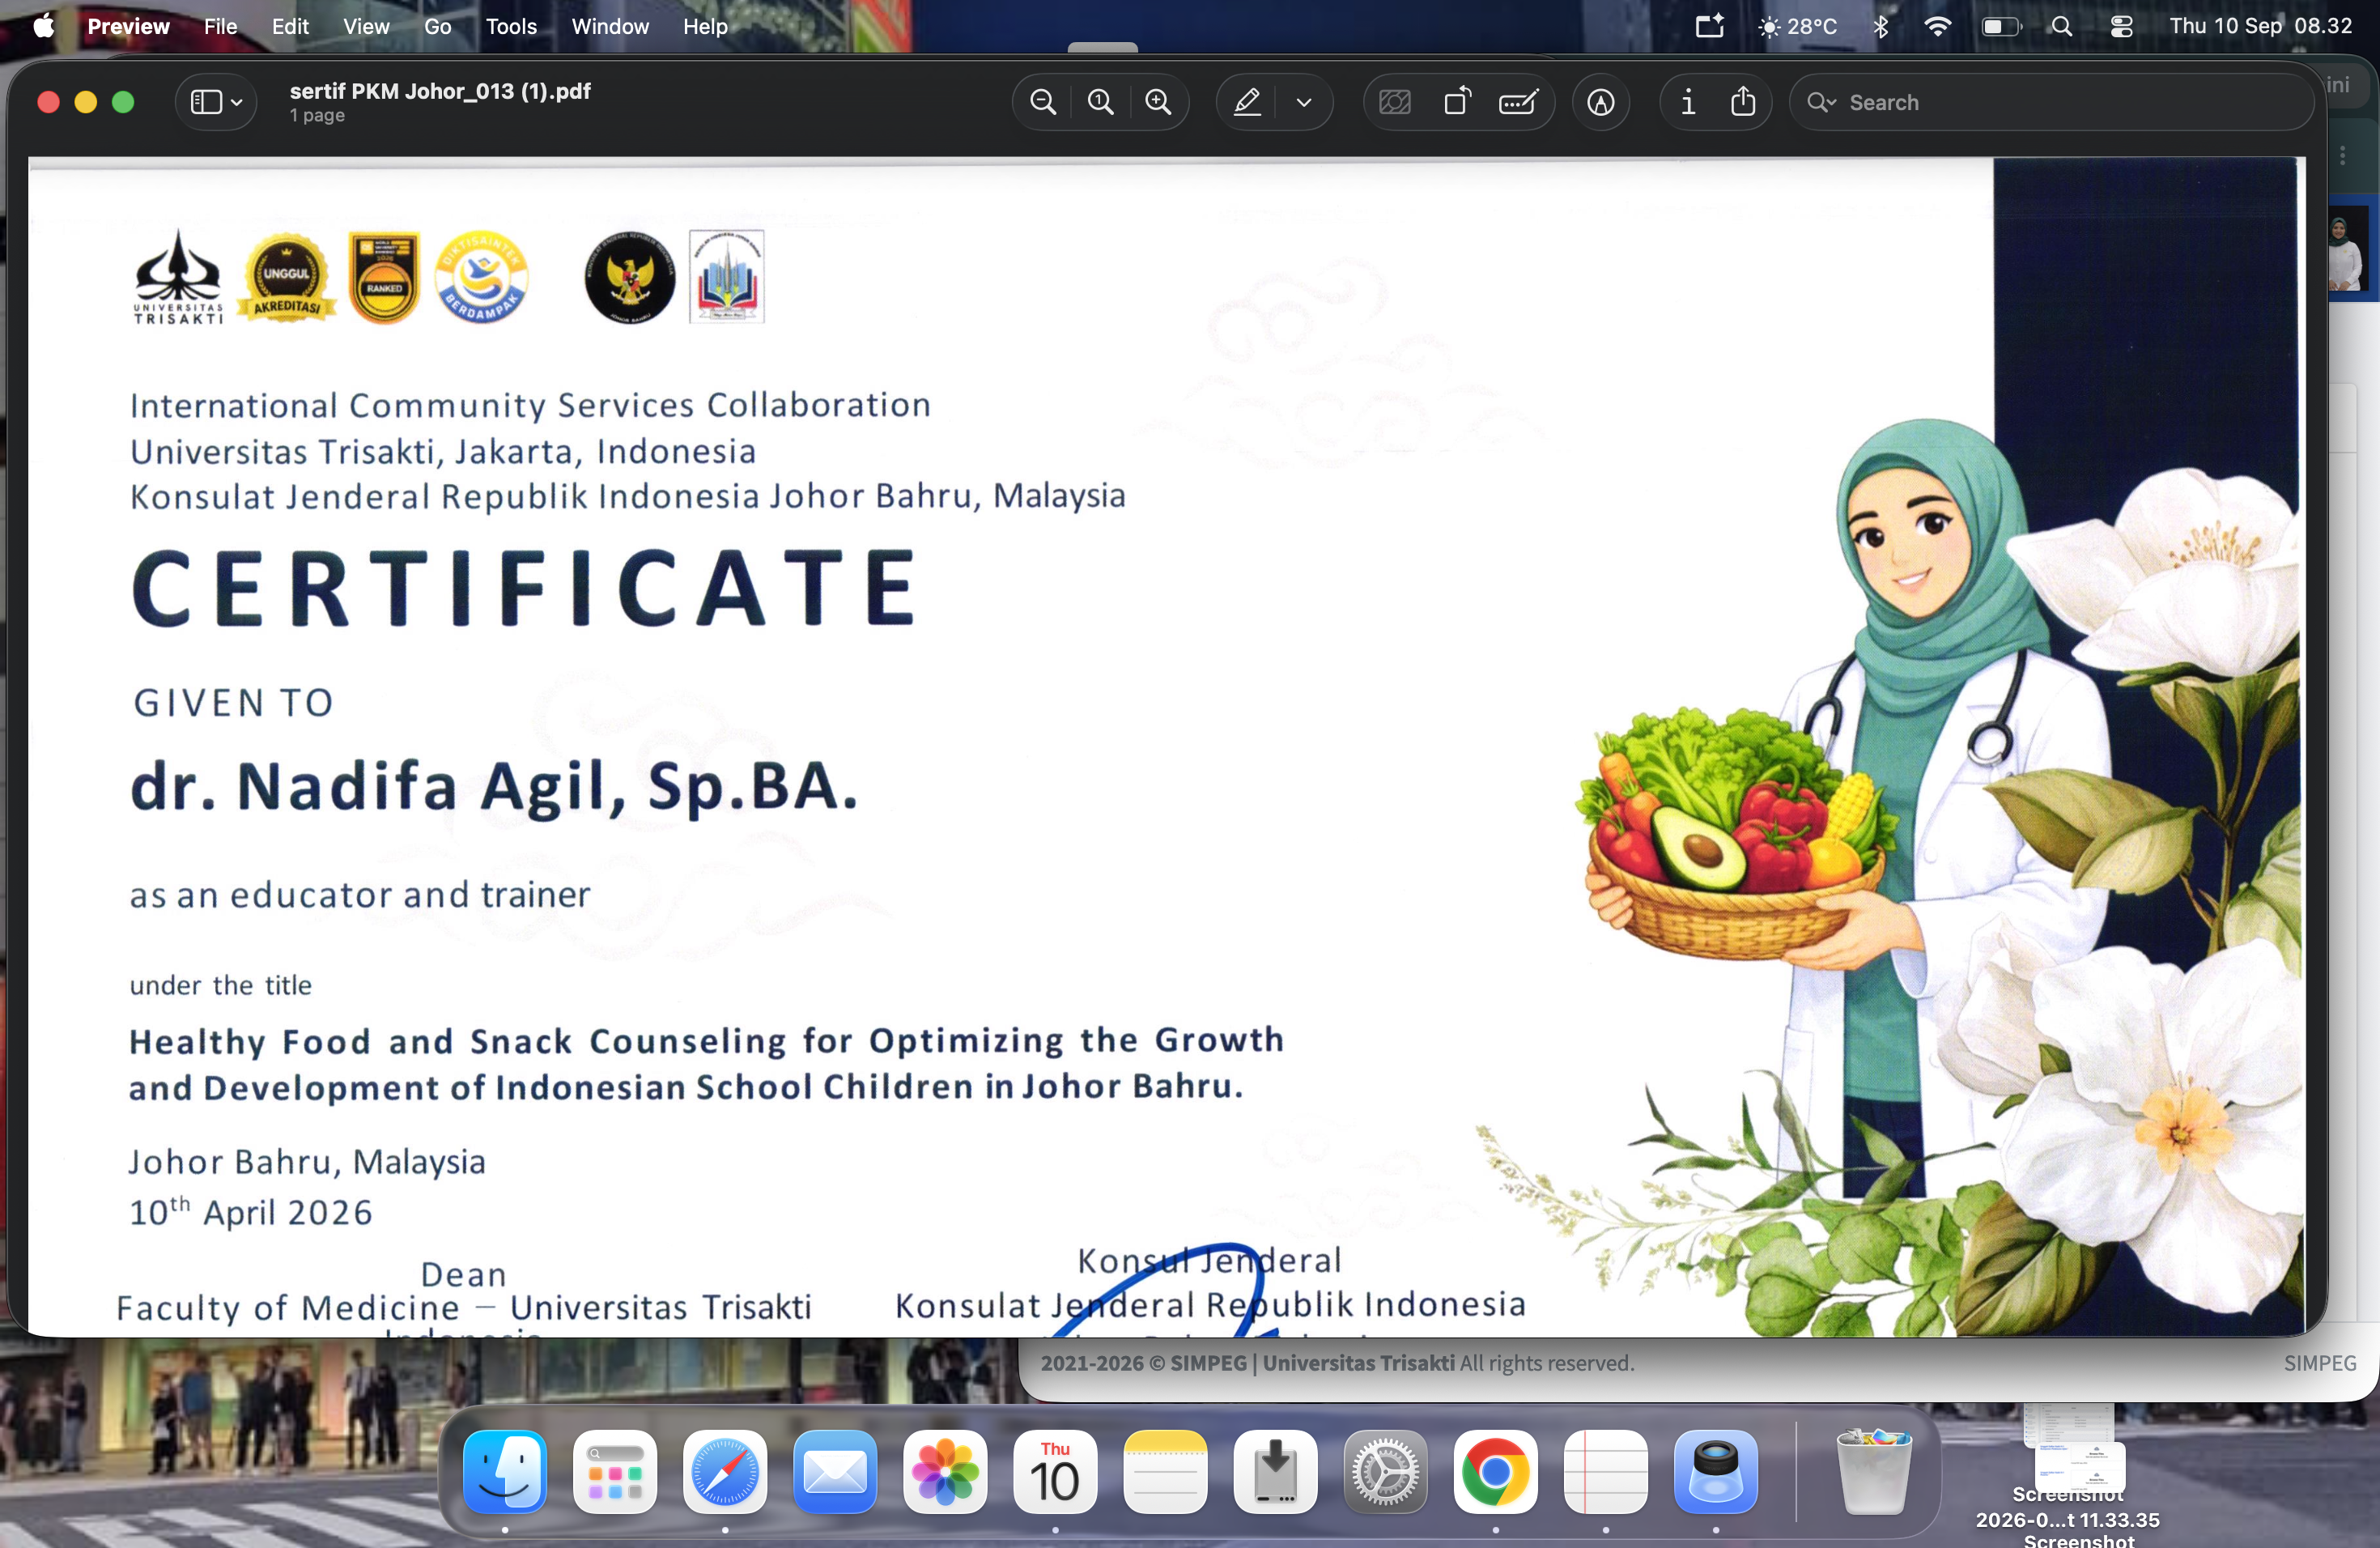The height and width of the screenshot is (1548, 2380).
Task: Expand the Markup tool options chevron
Action: click(x=1304, y=102)
